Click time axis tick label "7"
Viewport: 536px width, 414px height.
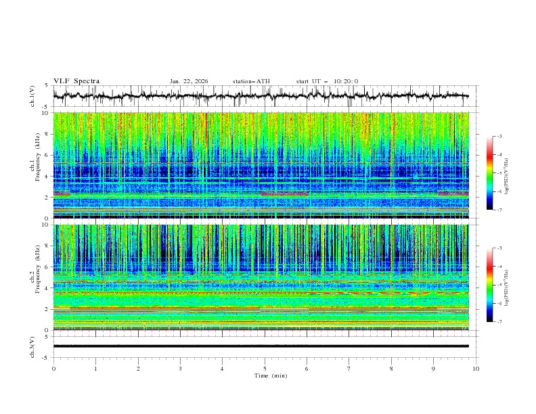click(349, 369)
